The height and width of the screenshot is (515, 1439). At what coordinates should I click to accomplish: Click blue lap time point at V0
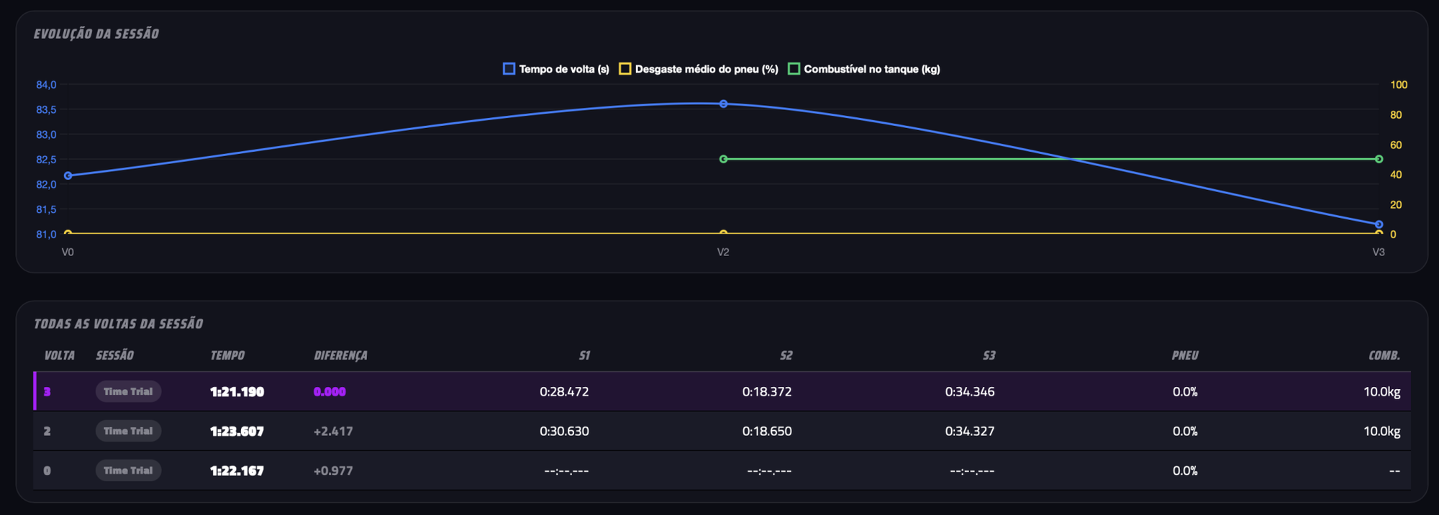point(68,176)
